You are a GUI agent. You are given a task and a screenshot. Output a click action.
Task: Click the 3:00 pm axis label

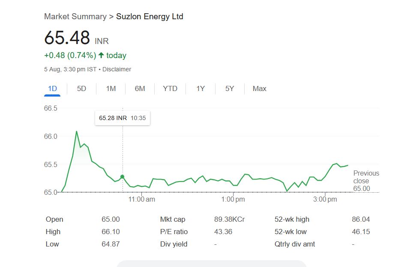tap(325, 200)
